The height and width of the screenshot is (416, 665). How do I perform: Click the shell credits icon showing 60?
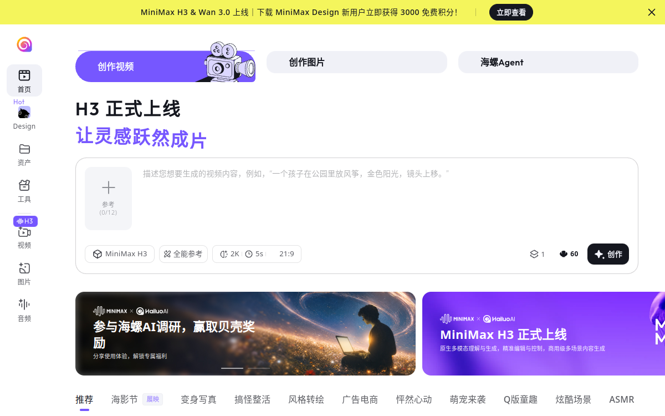pyautogui.click(x=569, y=254)
